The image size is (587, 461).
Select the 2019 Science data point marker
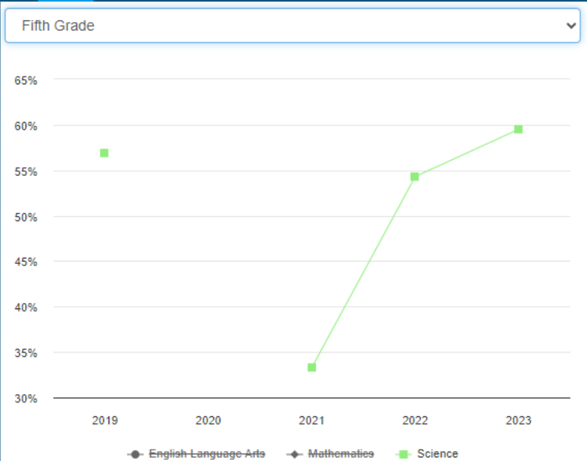click(x=104, y=153)
